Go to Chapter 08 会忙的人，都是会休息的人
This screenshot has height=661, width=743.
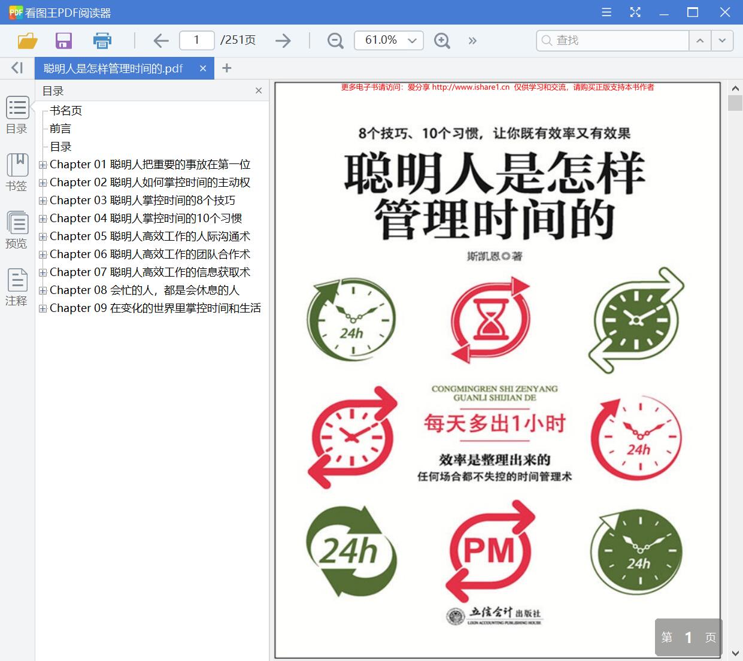coord(145,290)
